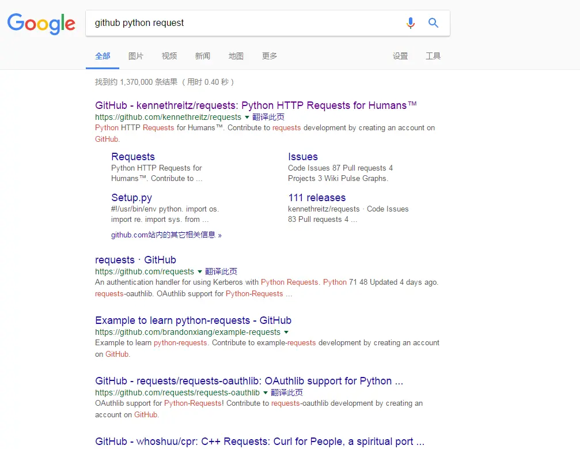Switch to the 视频 tab
The image size is (580, 449).
click(169, 56)
